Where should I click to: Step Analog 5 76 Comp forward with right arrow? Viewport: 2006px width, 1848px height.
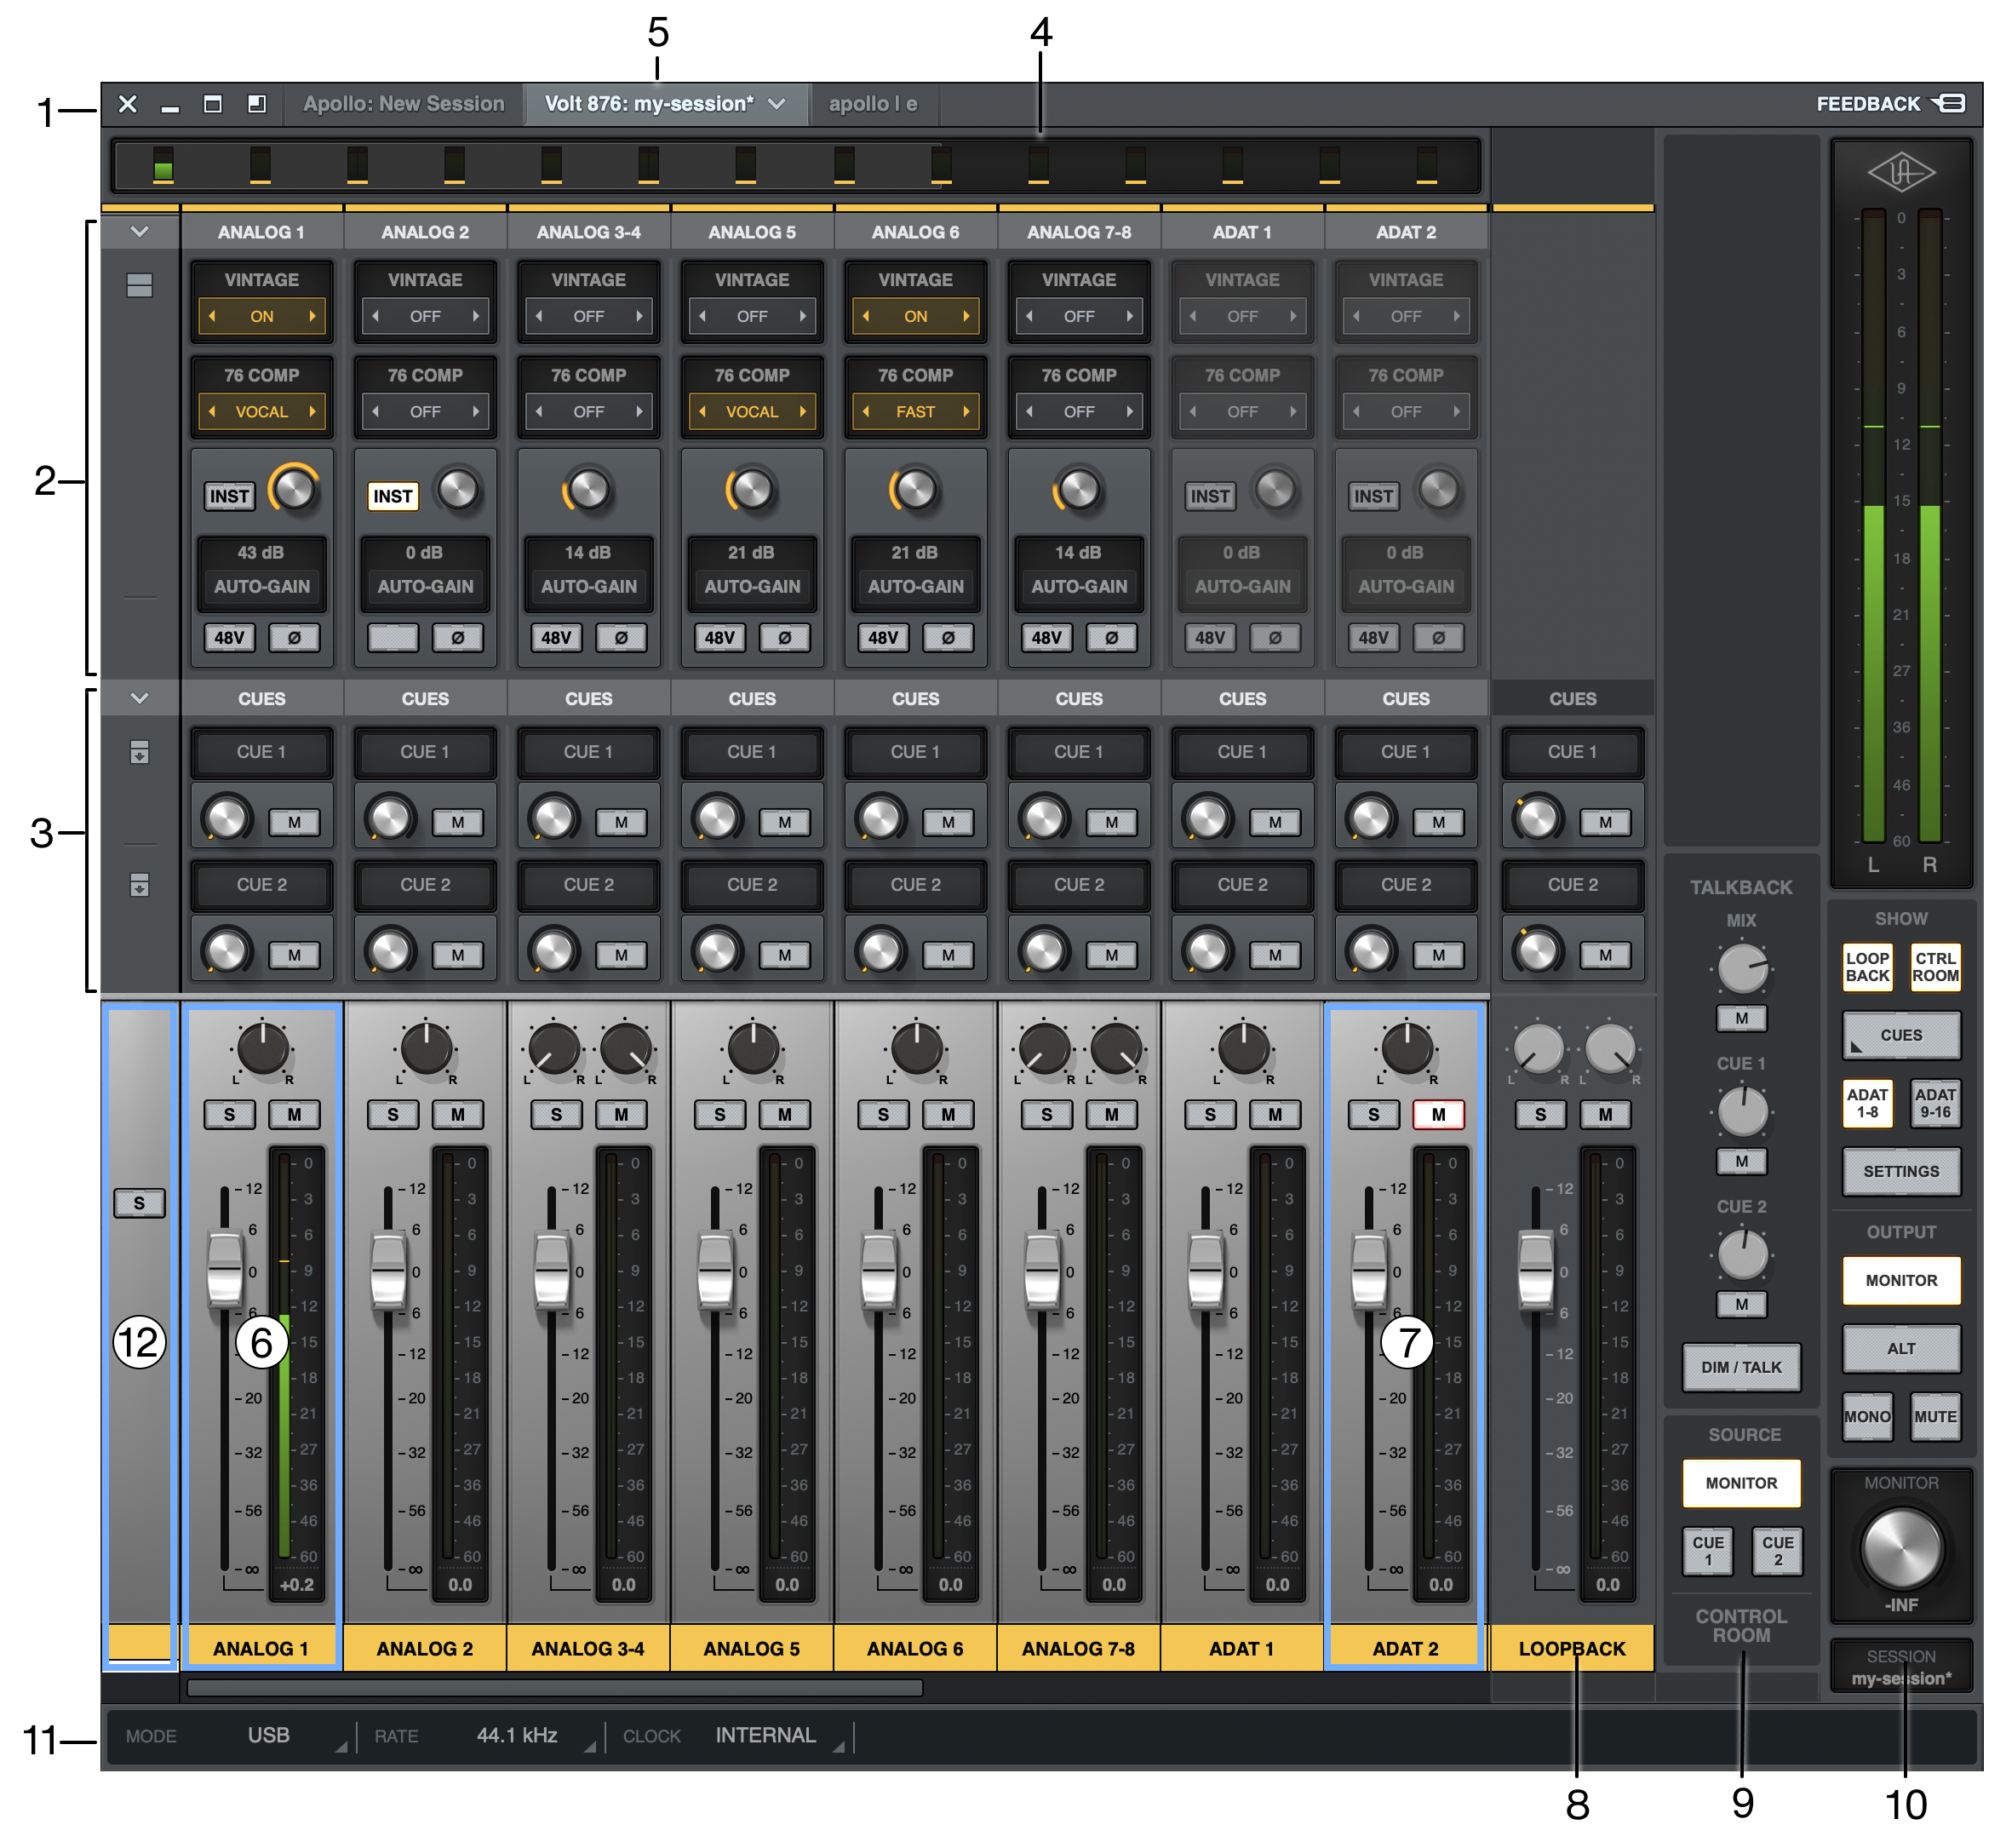coord(803,411)
